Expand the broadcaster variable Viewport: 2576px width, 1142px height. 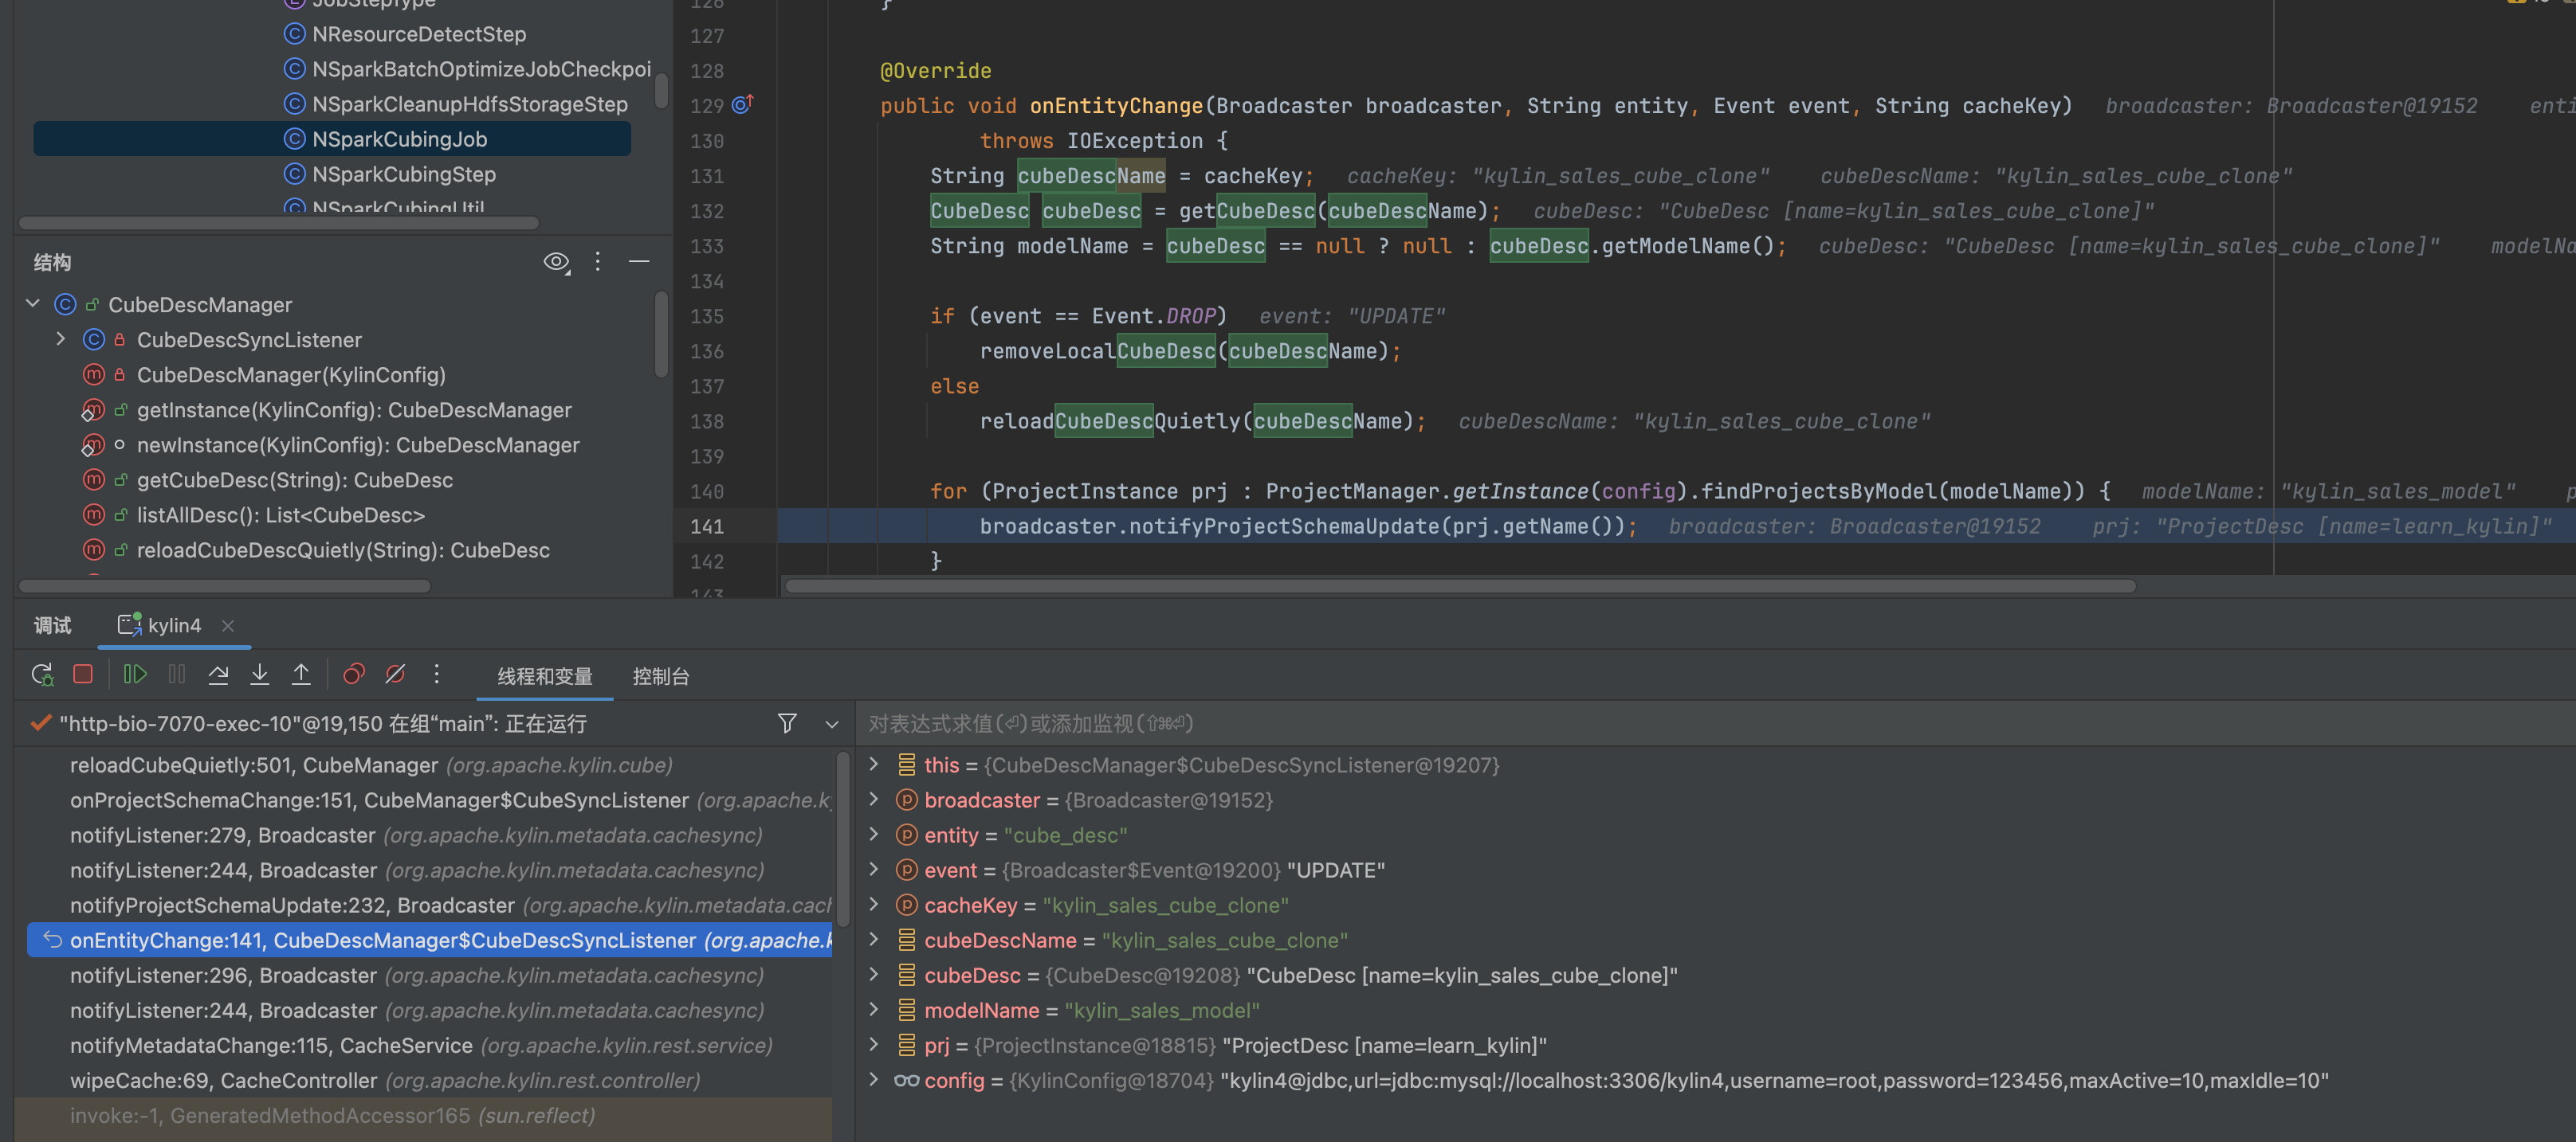coord(874,800)
